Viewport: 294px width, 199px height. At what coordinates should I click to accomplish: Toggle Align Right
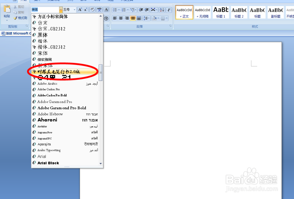(x=127, y=18)
